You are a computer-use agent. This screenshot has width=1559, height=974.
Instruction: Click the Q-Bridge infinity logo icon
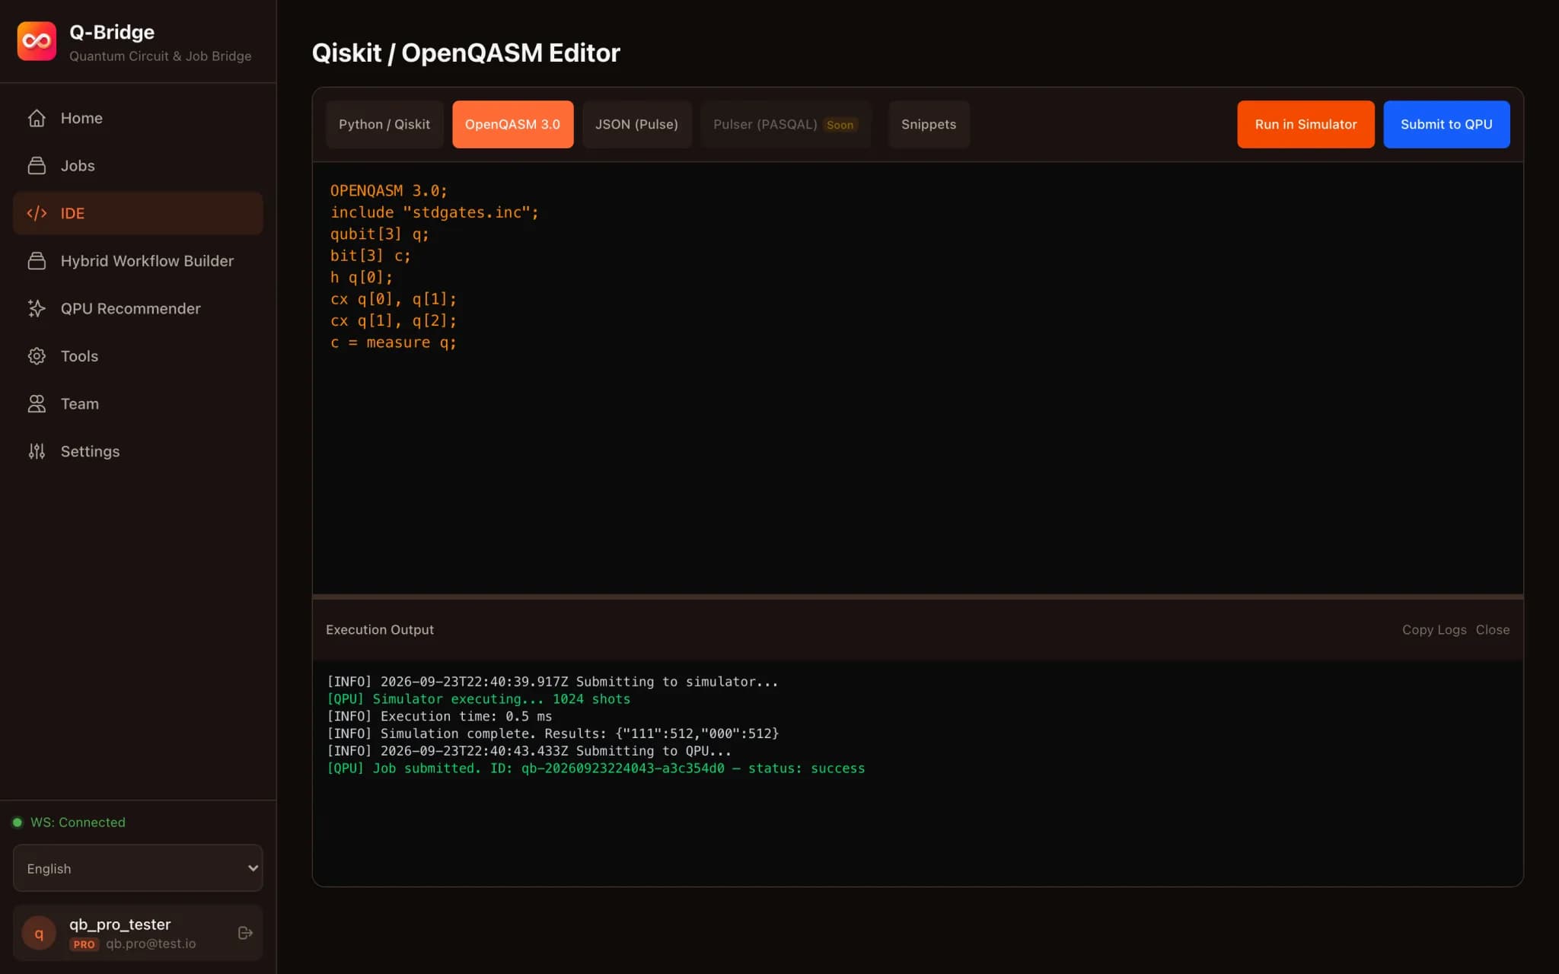[37, 41]
